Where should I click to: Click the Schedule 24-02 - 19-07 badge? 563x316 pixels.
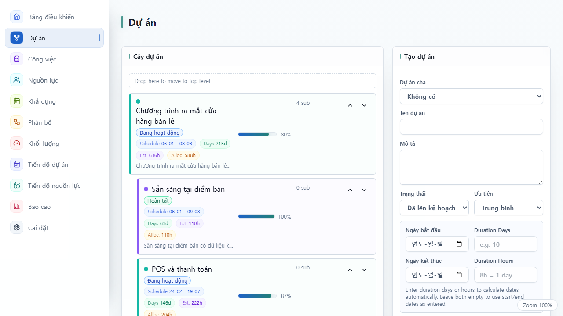(174, 291)
